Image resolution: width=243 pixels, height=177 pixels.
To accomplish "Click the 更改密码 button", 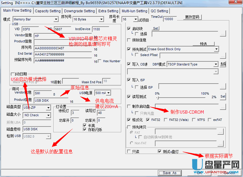I will pyautogui.click(x=192, y=17).
